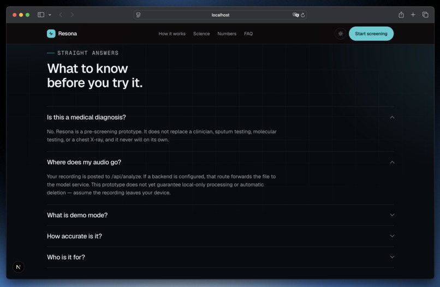Collapse the 'Is this a medical diagnosis?' question
This screenshot has width=440, height=287.
click(221, 117)
